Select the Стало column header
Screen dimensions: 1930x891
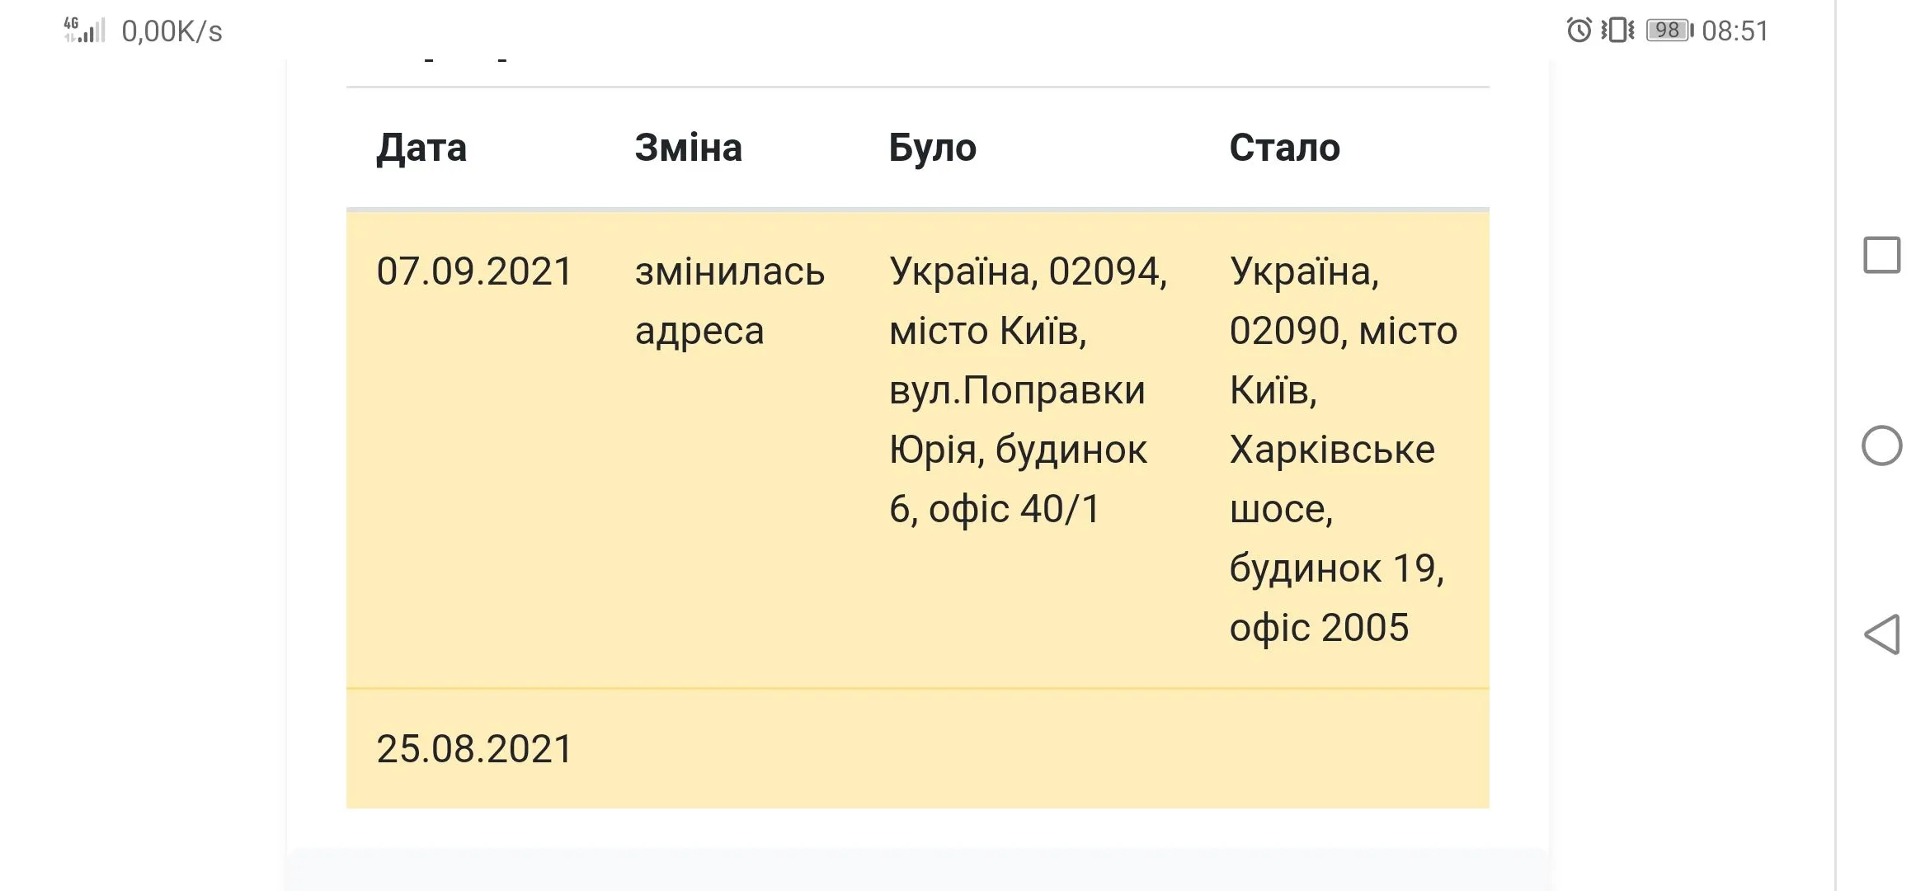(x=1284, y=148)
